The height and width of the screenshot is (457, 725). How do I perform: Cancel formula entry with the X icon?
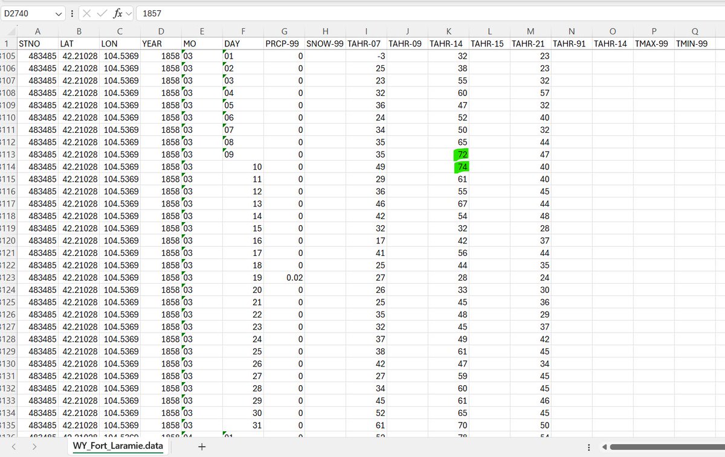(x=87, y=13)
